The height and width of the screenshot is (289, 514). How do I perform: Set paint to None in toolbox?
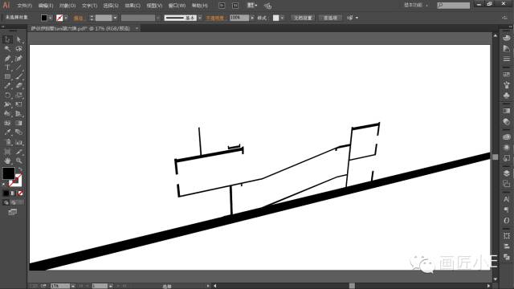(x=20, y=193)
